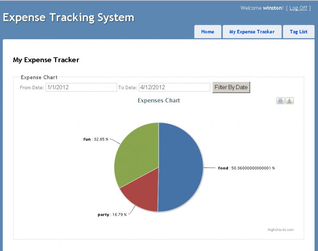Go to the Tag List tab
318x251 pixels.
[298, 32]
